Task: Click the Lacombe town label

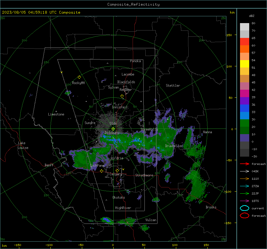Action: pos(128,74)
